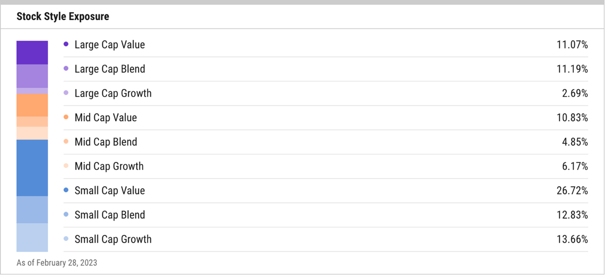The width and height of the screenshot is (607, 277).
Task: Click the Small Cap Value legend dot
Action: [x=66, y=190]
